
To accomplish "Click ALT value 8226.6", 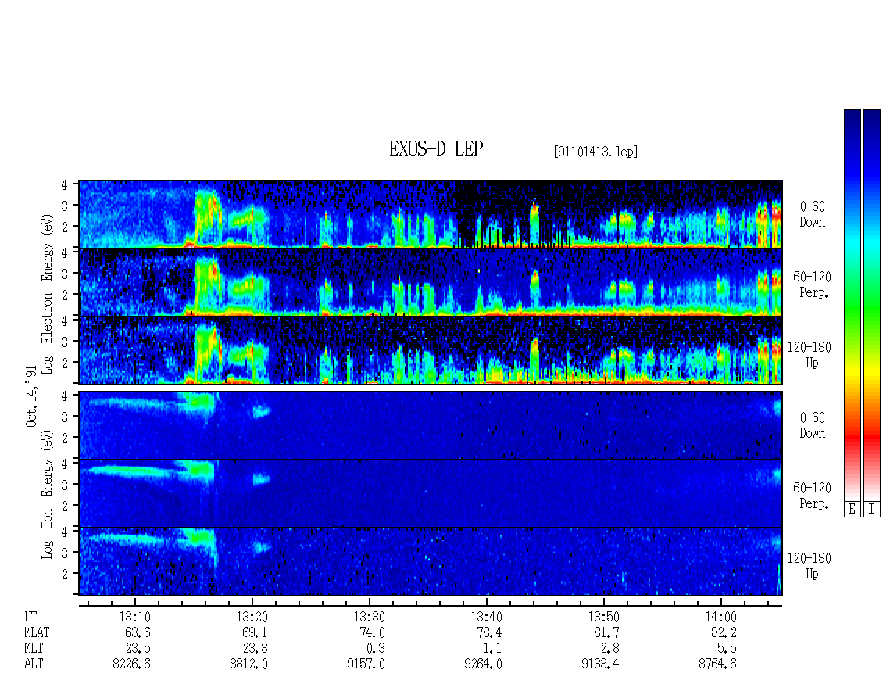I will coord(132,664).
